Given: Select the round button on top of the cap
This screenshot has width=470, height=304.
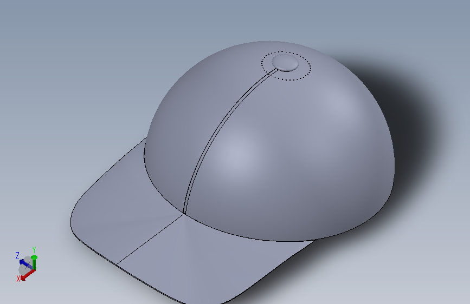Looking at the screenshot, I should 285,63.
